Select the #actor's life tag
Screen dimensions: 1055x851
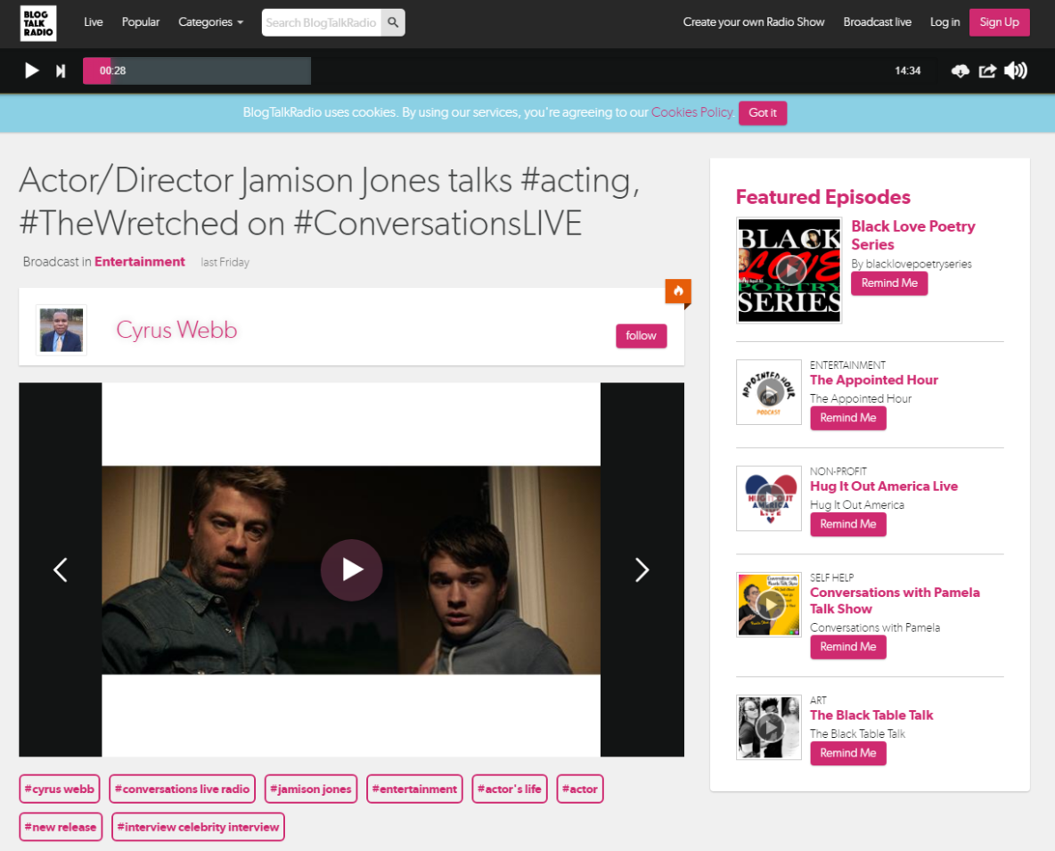[510, 790]
